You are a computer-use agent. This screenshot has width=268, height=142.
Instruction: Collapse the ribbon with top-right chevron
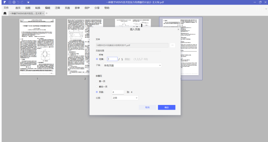click(266, 8)
